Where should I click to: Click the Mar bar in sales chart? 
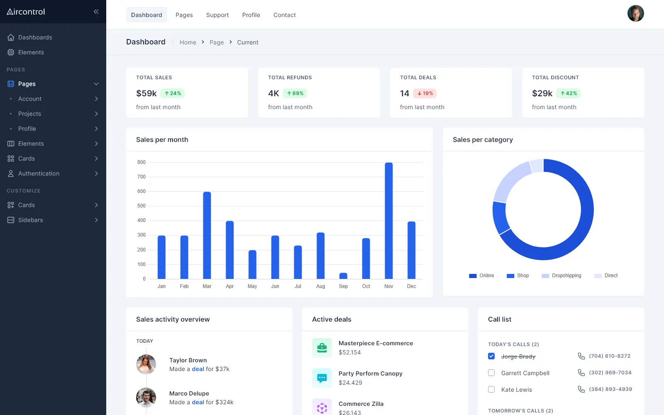(x=207, y=235)
